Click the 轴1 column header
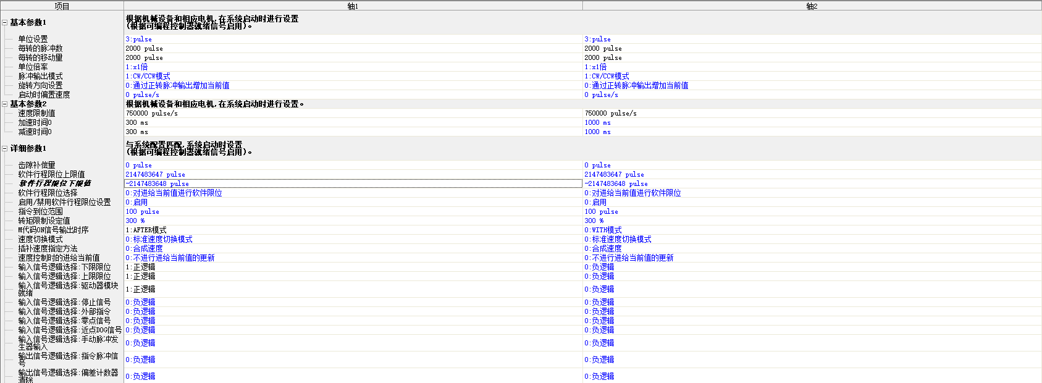This screenshot has height=383, width=1042. pyautogui.click(x=353, y=6)
